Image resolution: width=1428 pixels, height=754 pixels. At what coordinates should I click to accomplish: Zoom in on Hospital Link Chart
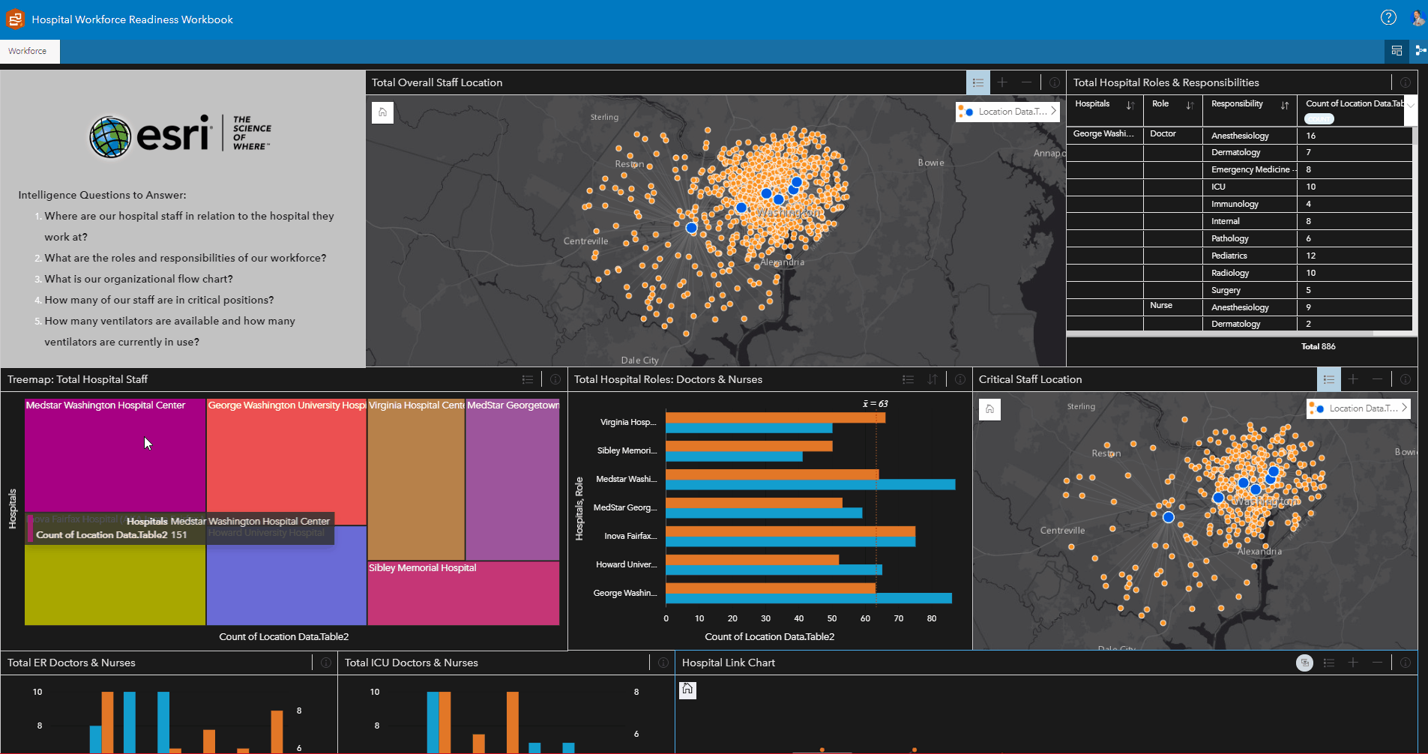point(1353,663)
